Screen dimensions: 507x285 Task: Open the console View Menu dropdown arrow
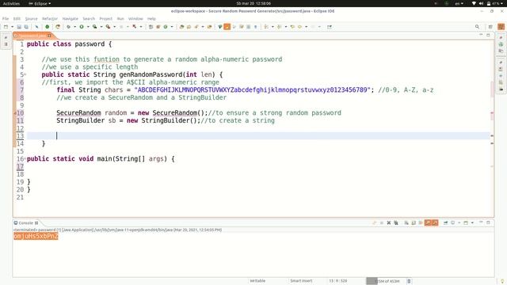pos(472,223)
